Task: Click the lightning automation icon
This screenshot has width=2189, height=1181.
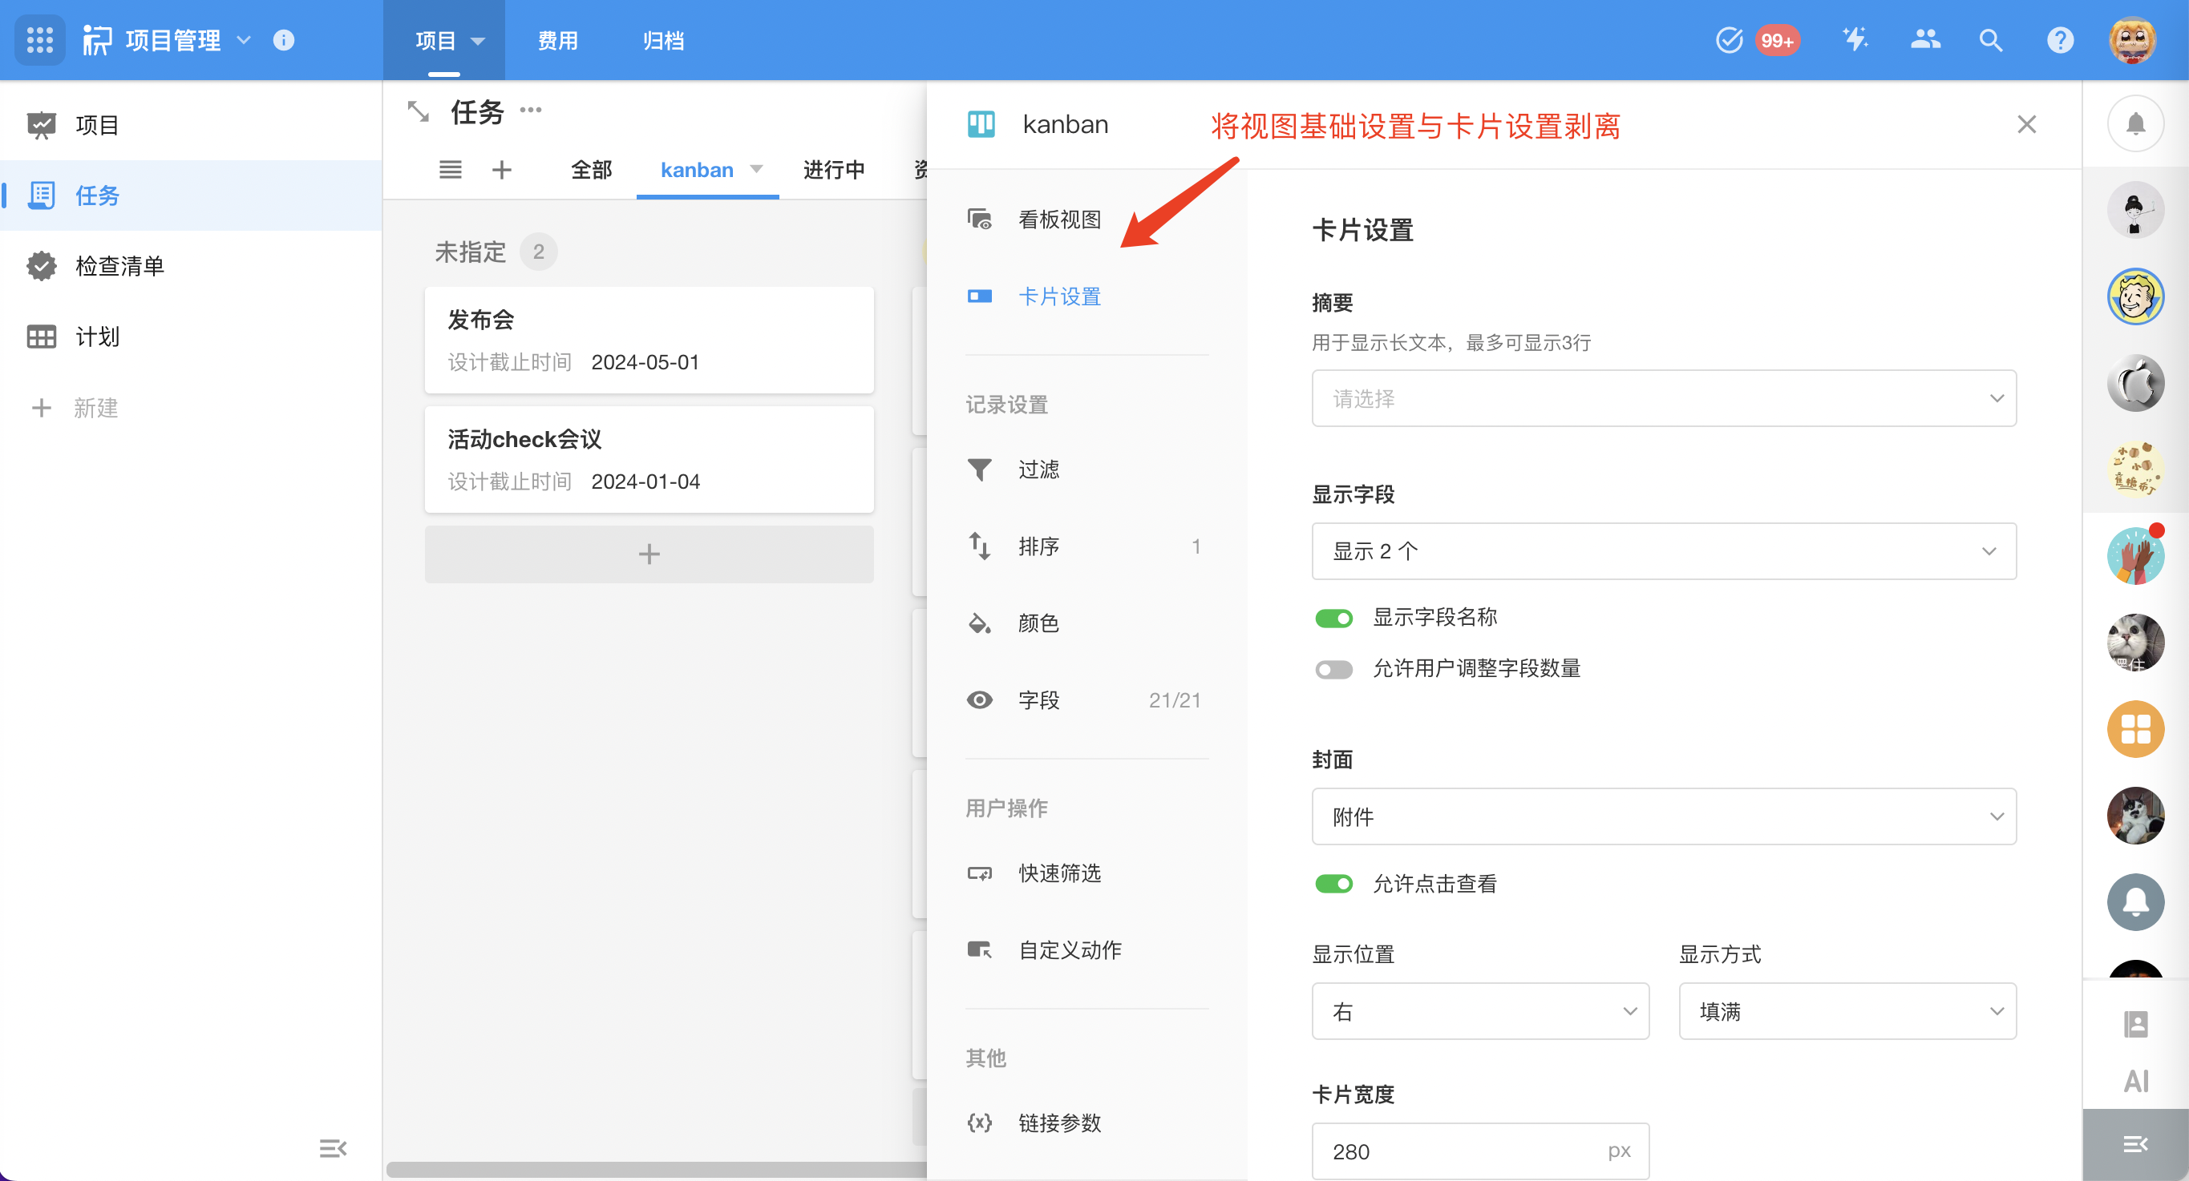Action: click(1854, 40)
